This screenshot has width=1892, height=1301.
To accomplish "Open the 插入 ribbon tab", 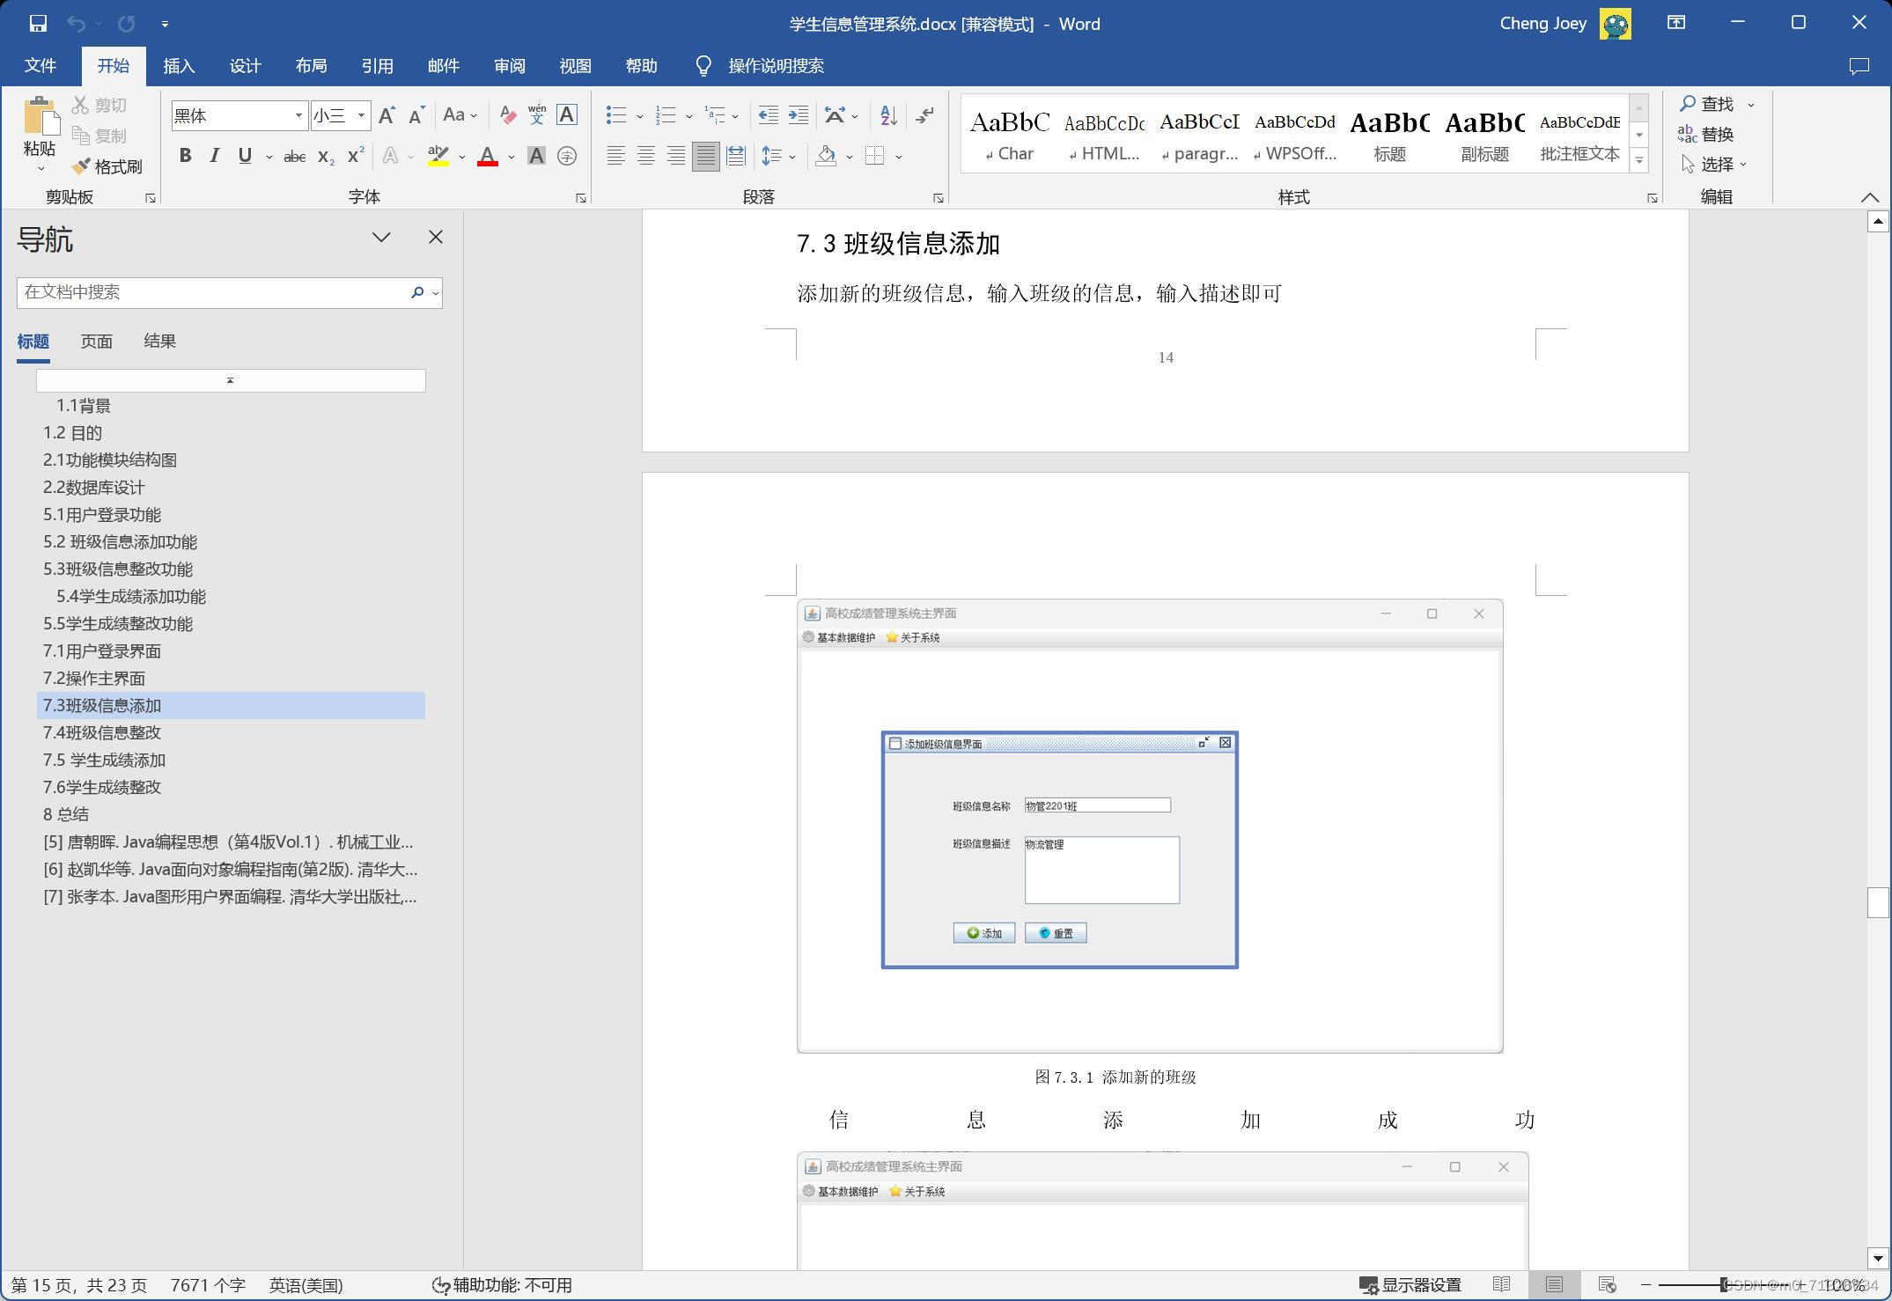I will (x=179, y=66).
